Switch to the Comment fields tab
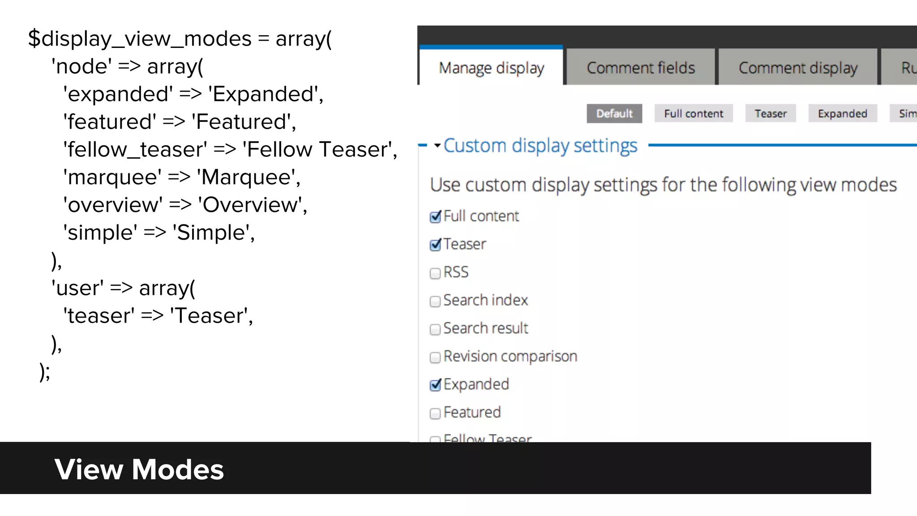This screenshot has width=917, height=516. [641, 67]
